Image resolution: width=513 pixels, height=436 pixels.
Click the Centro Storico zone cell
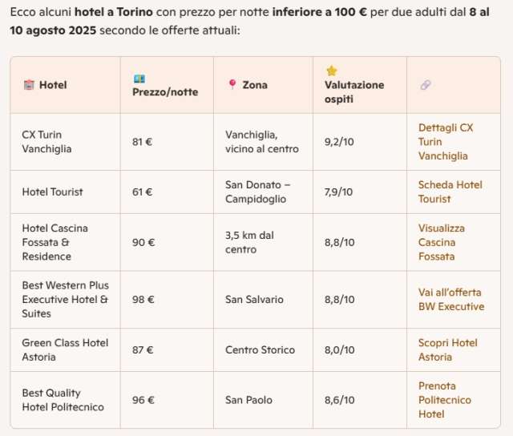point(260,349)
